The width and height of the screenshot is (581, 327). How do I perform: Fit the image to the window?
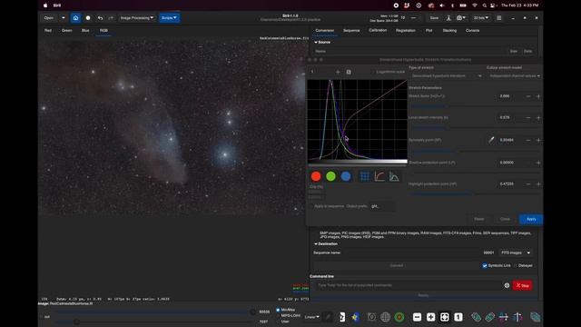(x=444, y=317)
